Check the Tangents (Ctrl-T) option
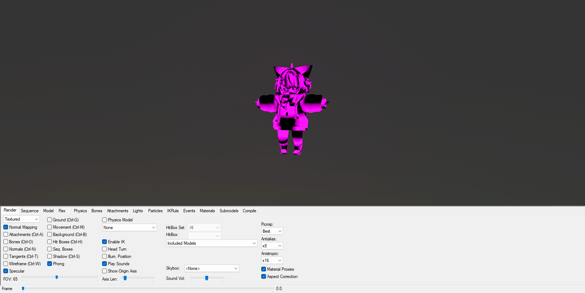Screen dimensions: 585x293 point(6,256)
